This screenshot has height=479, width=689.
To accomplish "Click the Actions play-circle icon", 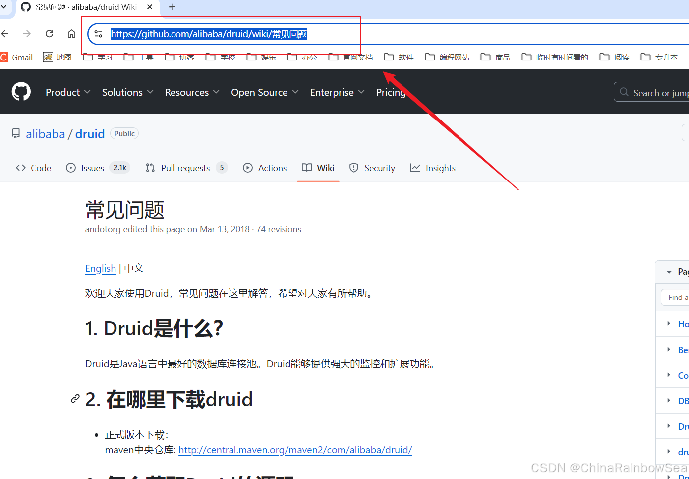I will [248, 168].
